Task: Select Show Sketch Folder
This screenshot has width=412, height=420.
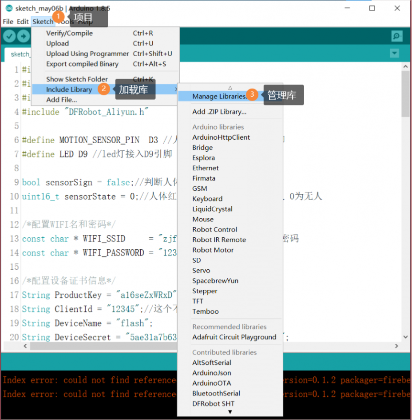Action: 106,79
